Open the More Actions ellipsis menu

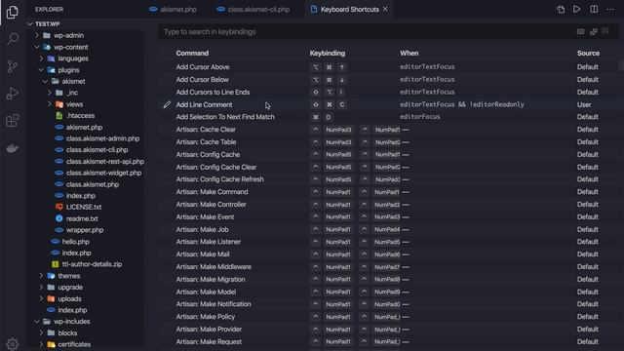click(610, 9)
